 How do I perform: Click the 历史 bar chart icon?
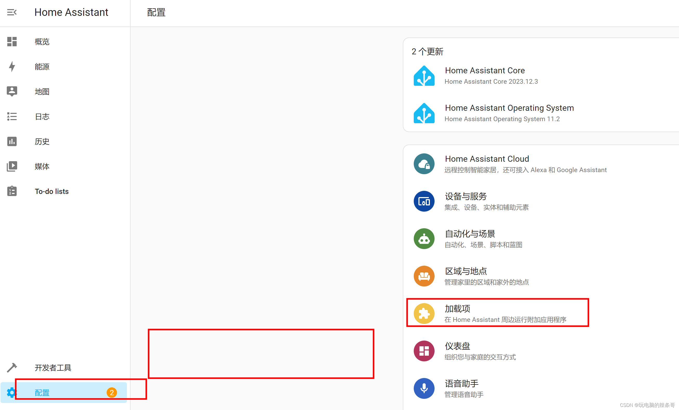pyautogui.click(x=12, y=141)
